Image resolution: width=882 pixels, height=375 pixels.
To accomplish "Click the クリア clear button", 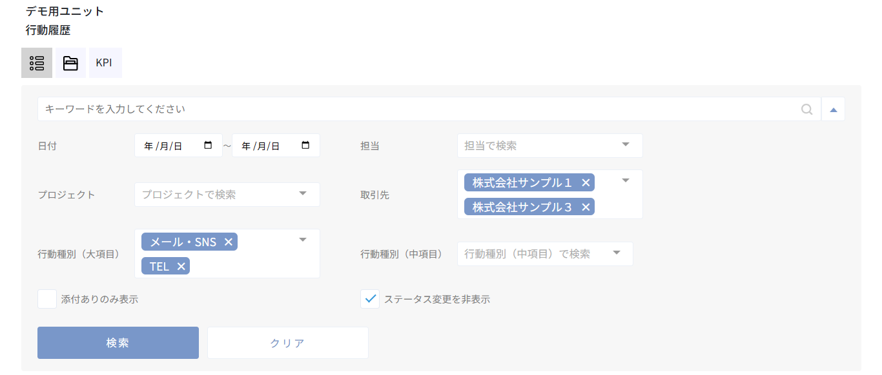I will pos(287,342).
